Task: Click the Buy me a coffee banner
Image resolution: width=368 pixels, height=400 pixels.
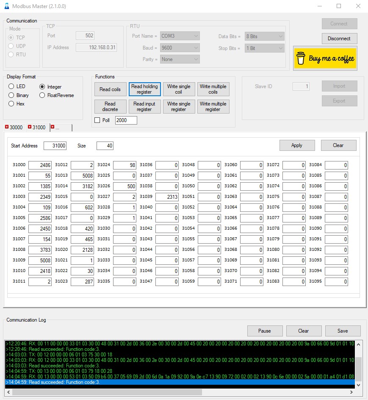Action: [x=325, y=58]
